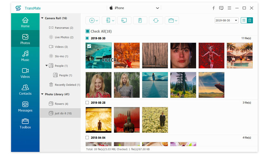The height and width of the screenshot is (155, 269).
Task: Select nested People (1) child item
Action: pyautogui.click(x=62, y=75)
